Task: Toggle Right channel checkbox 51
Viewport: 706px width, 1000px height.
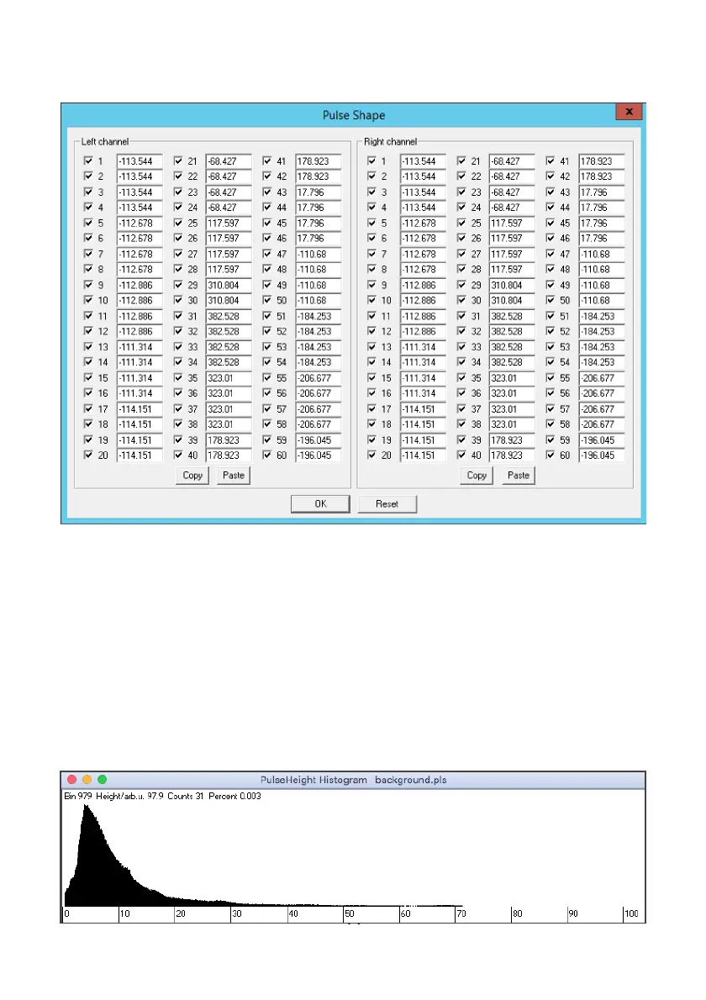Action: 550,316
